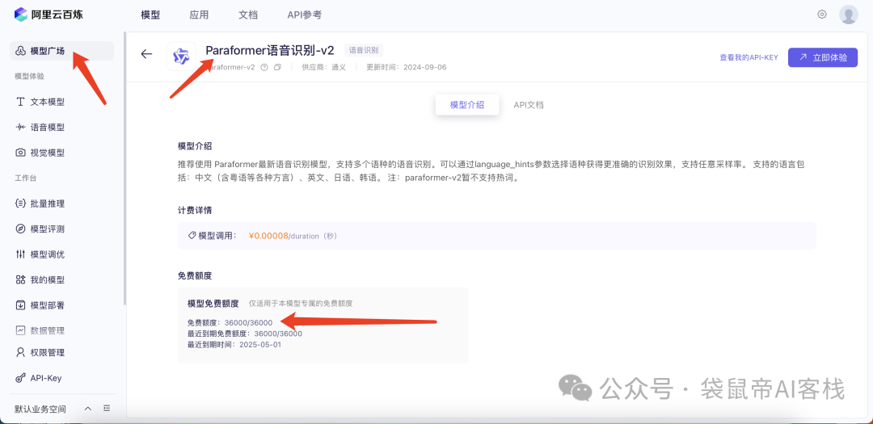Select the 模型介绍 tab

[467, 105]
